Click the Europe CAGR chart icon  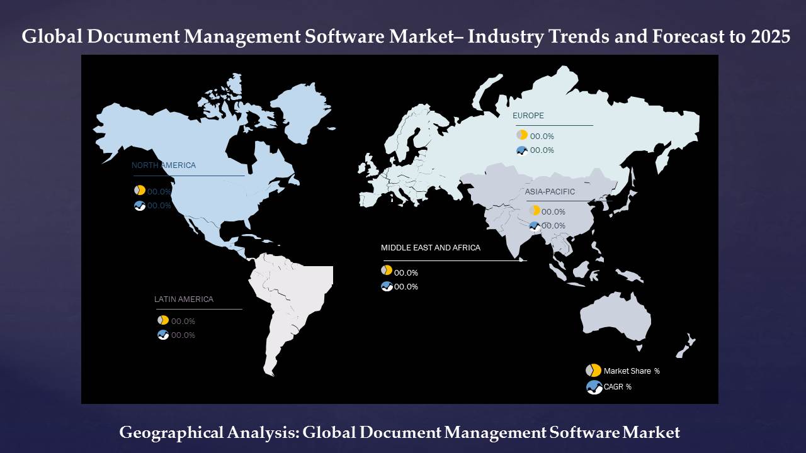tap(522, 150)
